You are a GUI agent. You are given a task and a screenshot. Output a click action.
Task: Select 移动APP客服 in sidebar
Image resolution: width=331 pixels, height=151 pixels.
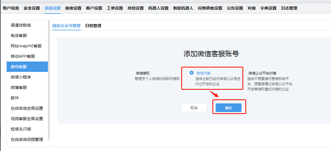click(27, 56)
